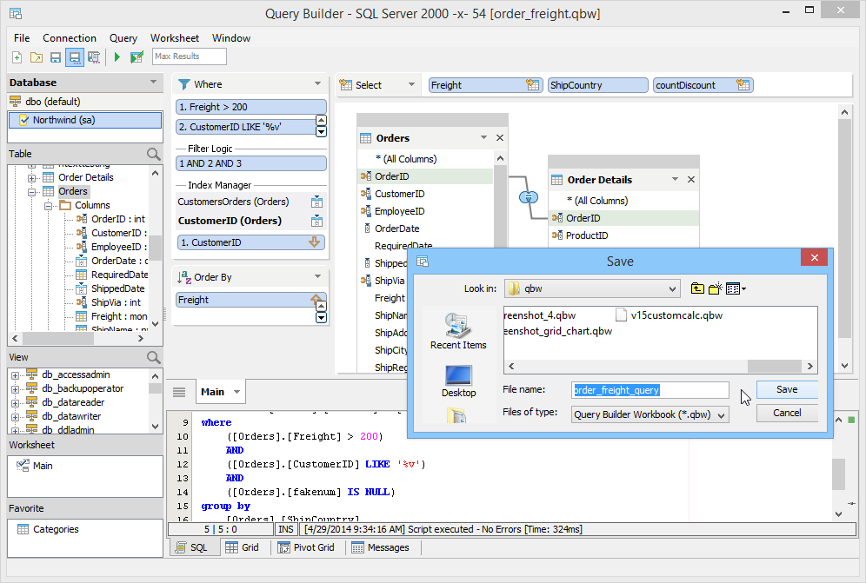Open the Where panel dropdown arrow

[317, 84]
